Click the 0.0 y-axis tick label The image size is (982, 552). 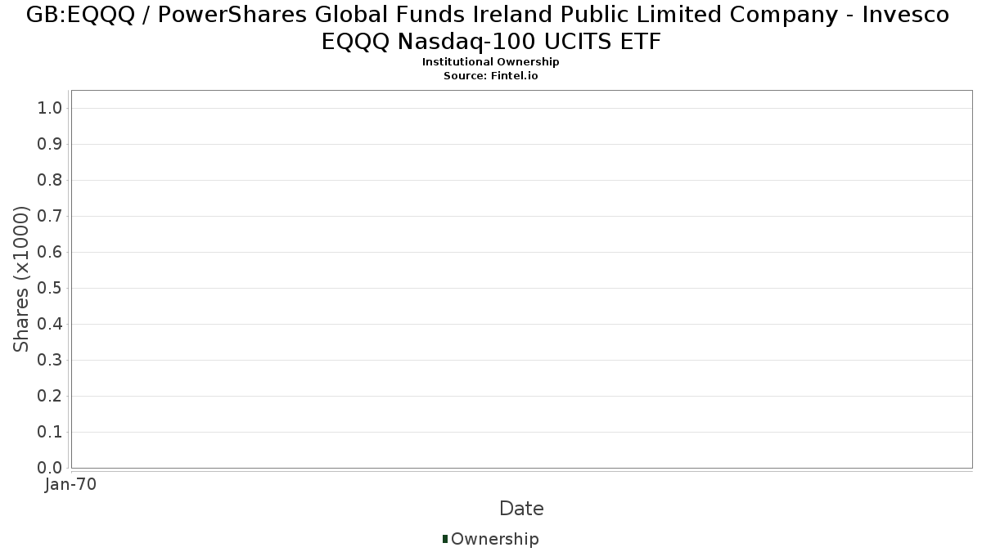click(x=51, y=468)
